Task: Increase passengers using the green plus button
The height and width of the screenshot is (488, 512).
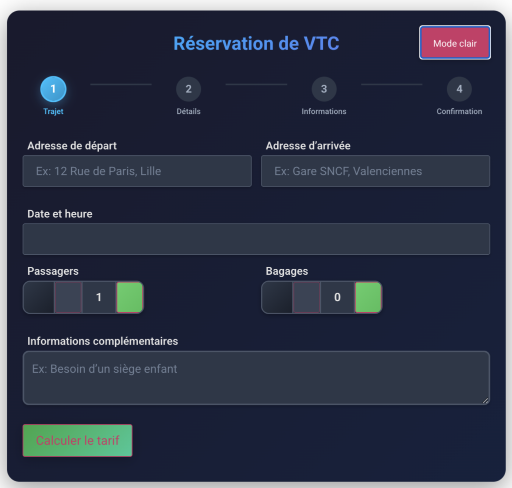Action: [129, 297]
